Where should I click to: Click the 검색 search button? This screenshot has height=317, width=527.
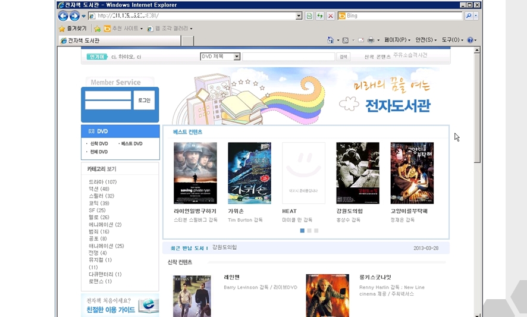(x=343, y=57)
